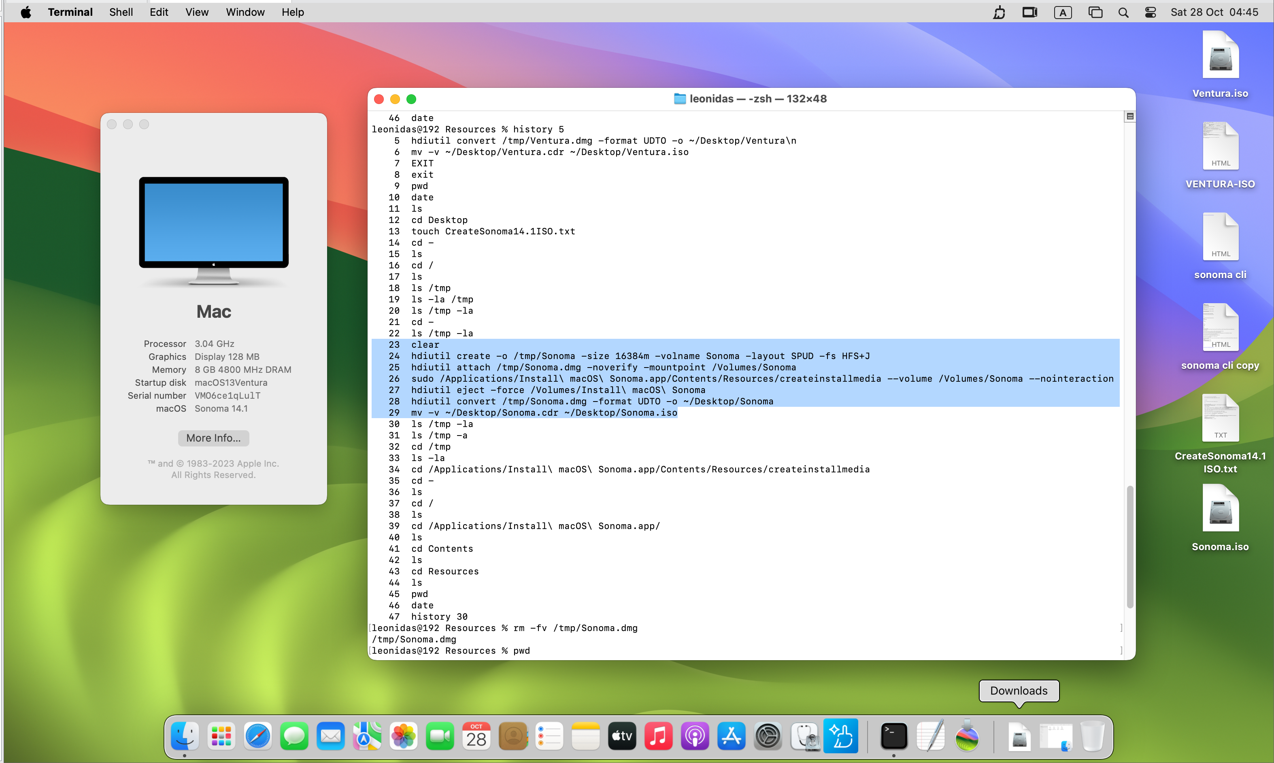Screen dimensions: 1274x763
Task: Open the Help menu
Action: (x=293, y=12)
